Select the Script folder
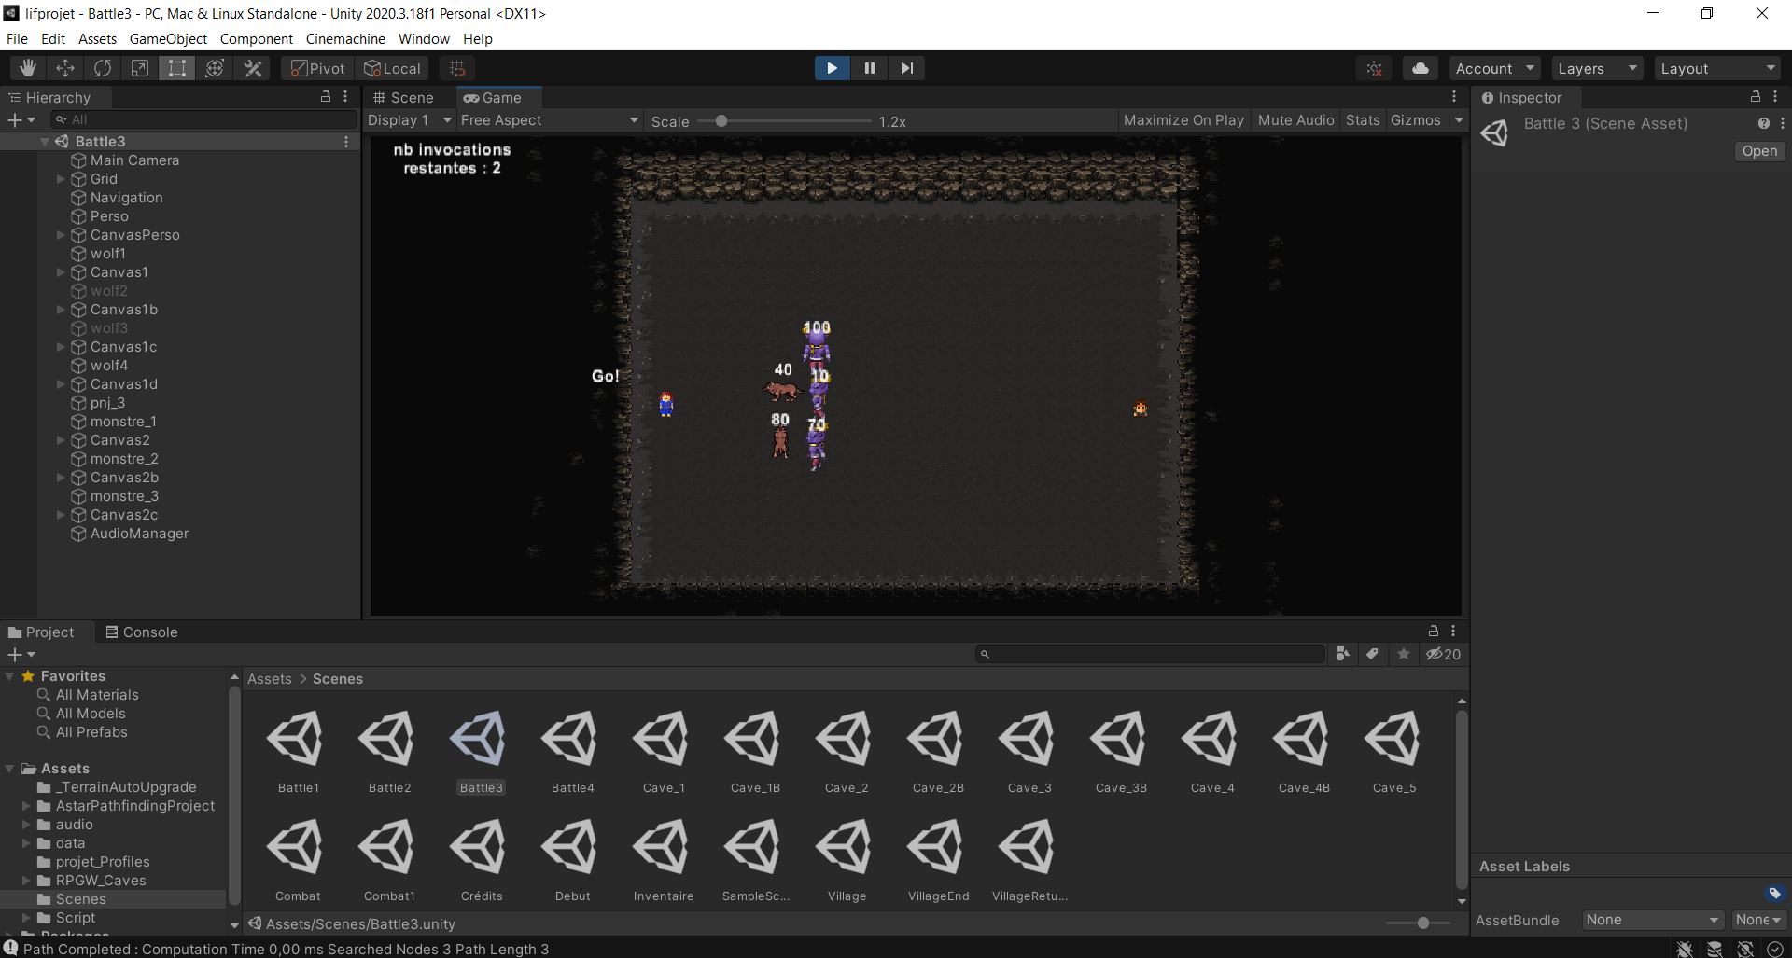The width and height of the screenshot is (1792, 958). point(76,918)
